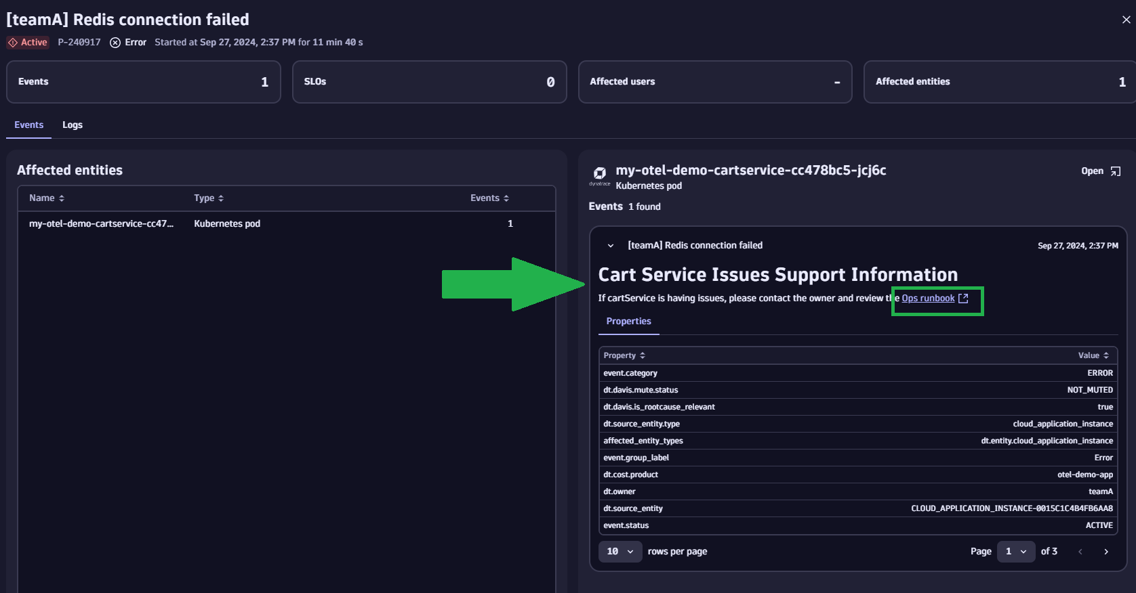Viewport: 1136px width, 593px height.
Task: Click the dt.davis.is_rootcause_relevant property
Action: click(659, 407)
